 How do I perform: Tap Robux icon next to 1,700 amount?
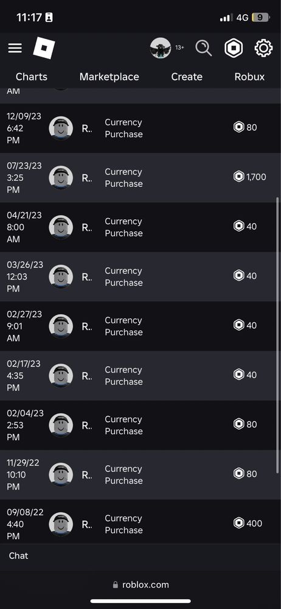tap(238, 177)
